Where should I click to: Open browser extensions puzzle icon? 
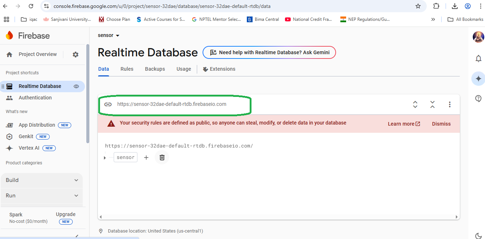(x=436, y=6)
